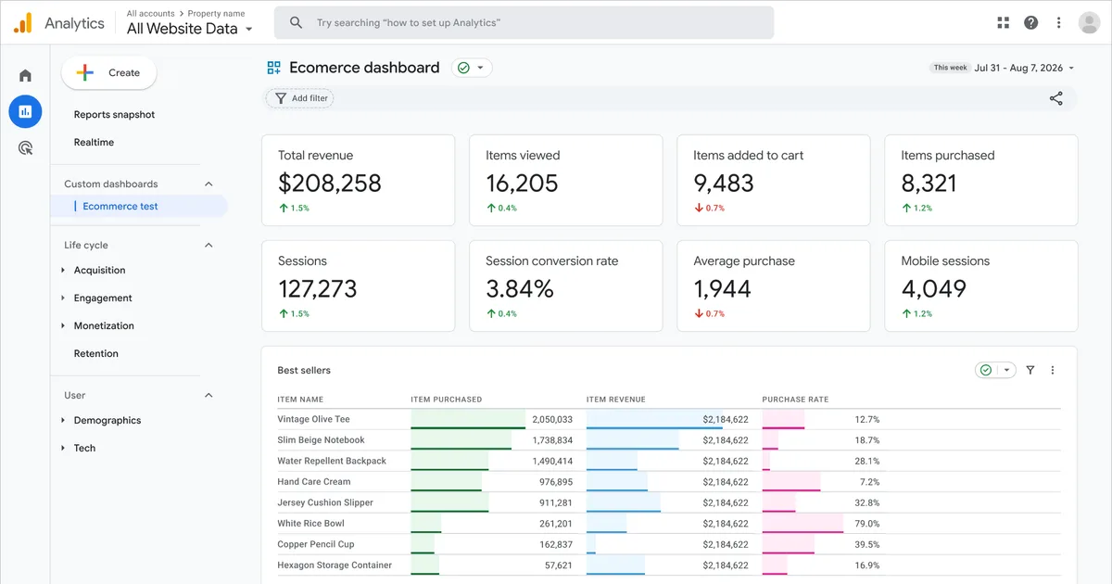
Task: Open Reports snapshot
Action: 114,115
